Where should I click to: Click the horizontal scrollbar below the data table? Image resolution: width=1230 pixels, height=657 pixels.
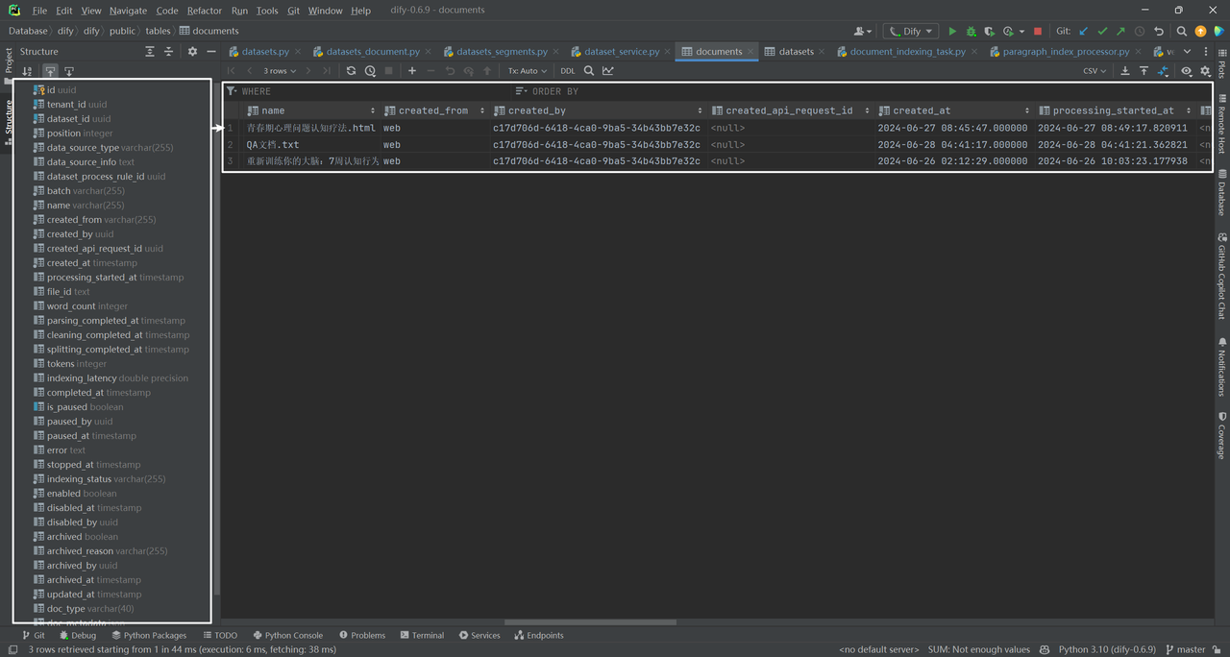point(590,622)
